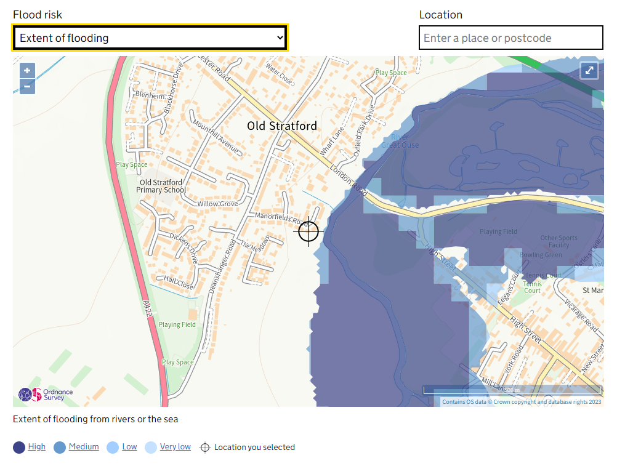617x466 pixels.
Task: Click Old Stratford Primary School on map
Action: pos(161,186)
